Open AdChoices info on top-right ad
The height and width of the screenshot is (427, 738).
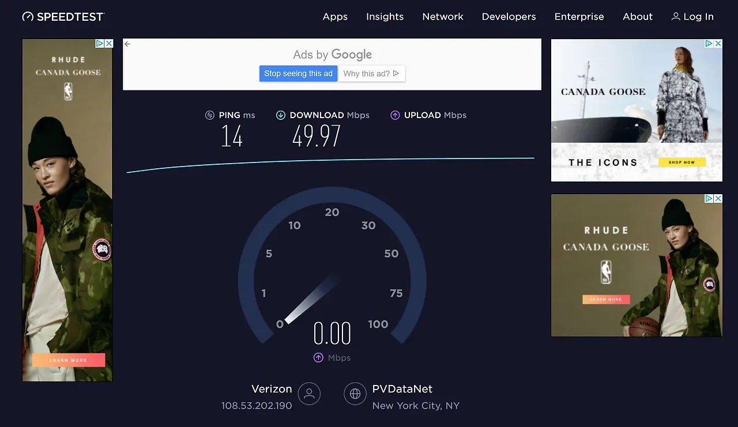pos(709,44)
